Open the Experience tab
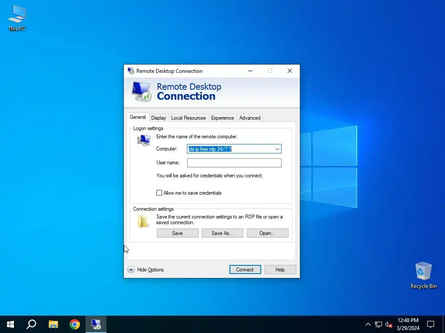This screenshot has height=333, width=445. click(222, 118)
